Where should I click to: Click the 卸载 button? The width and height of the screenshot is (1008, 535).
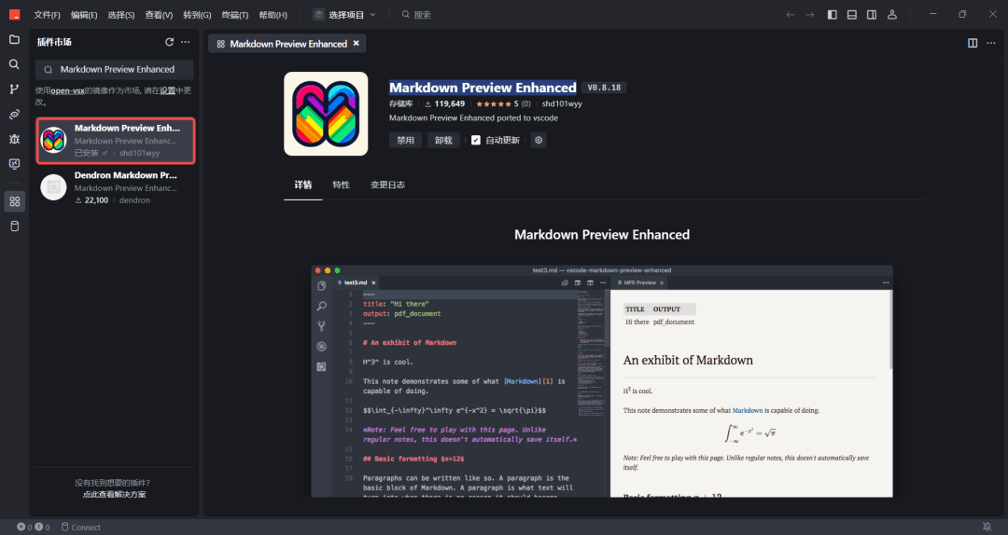(x=443, y=140)
